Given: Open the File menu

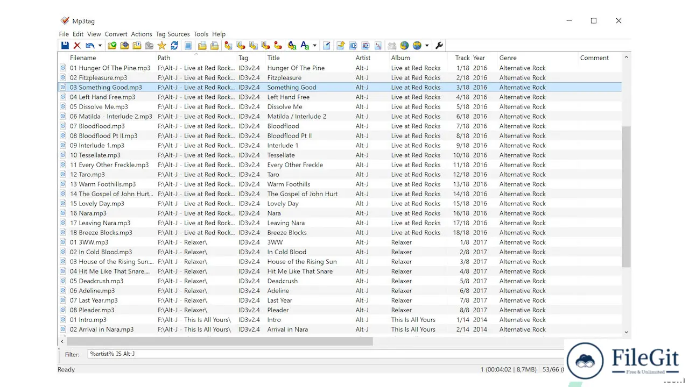Looking at the screenshot, I should (x=64, y=34).
